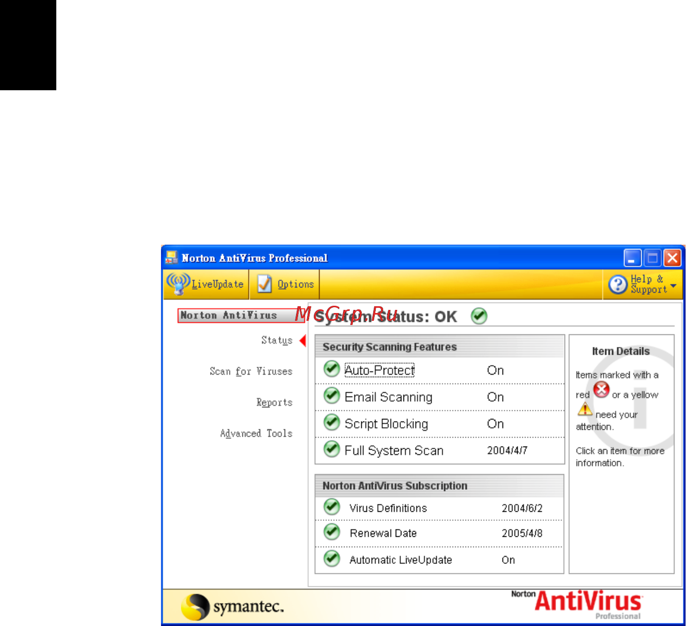Click the On value for Auto-Protect
Viewport: 686px width, 626px height.
pyautogui.click(x=495, y=370)
